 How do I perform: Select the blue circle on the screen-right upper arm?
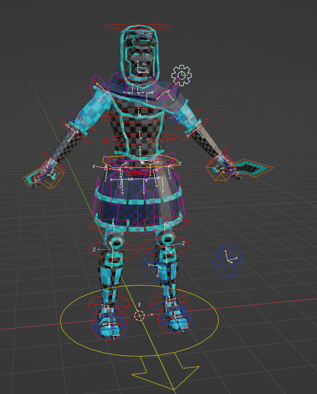tap(174, 116)
